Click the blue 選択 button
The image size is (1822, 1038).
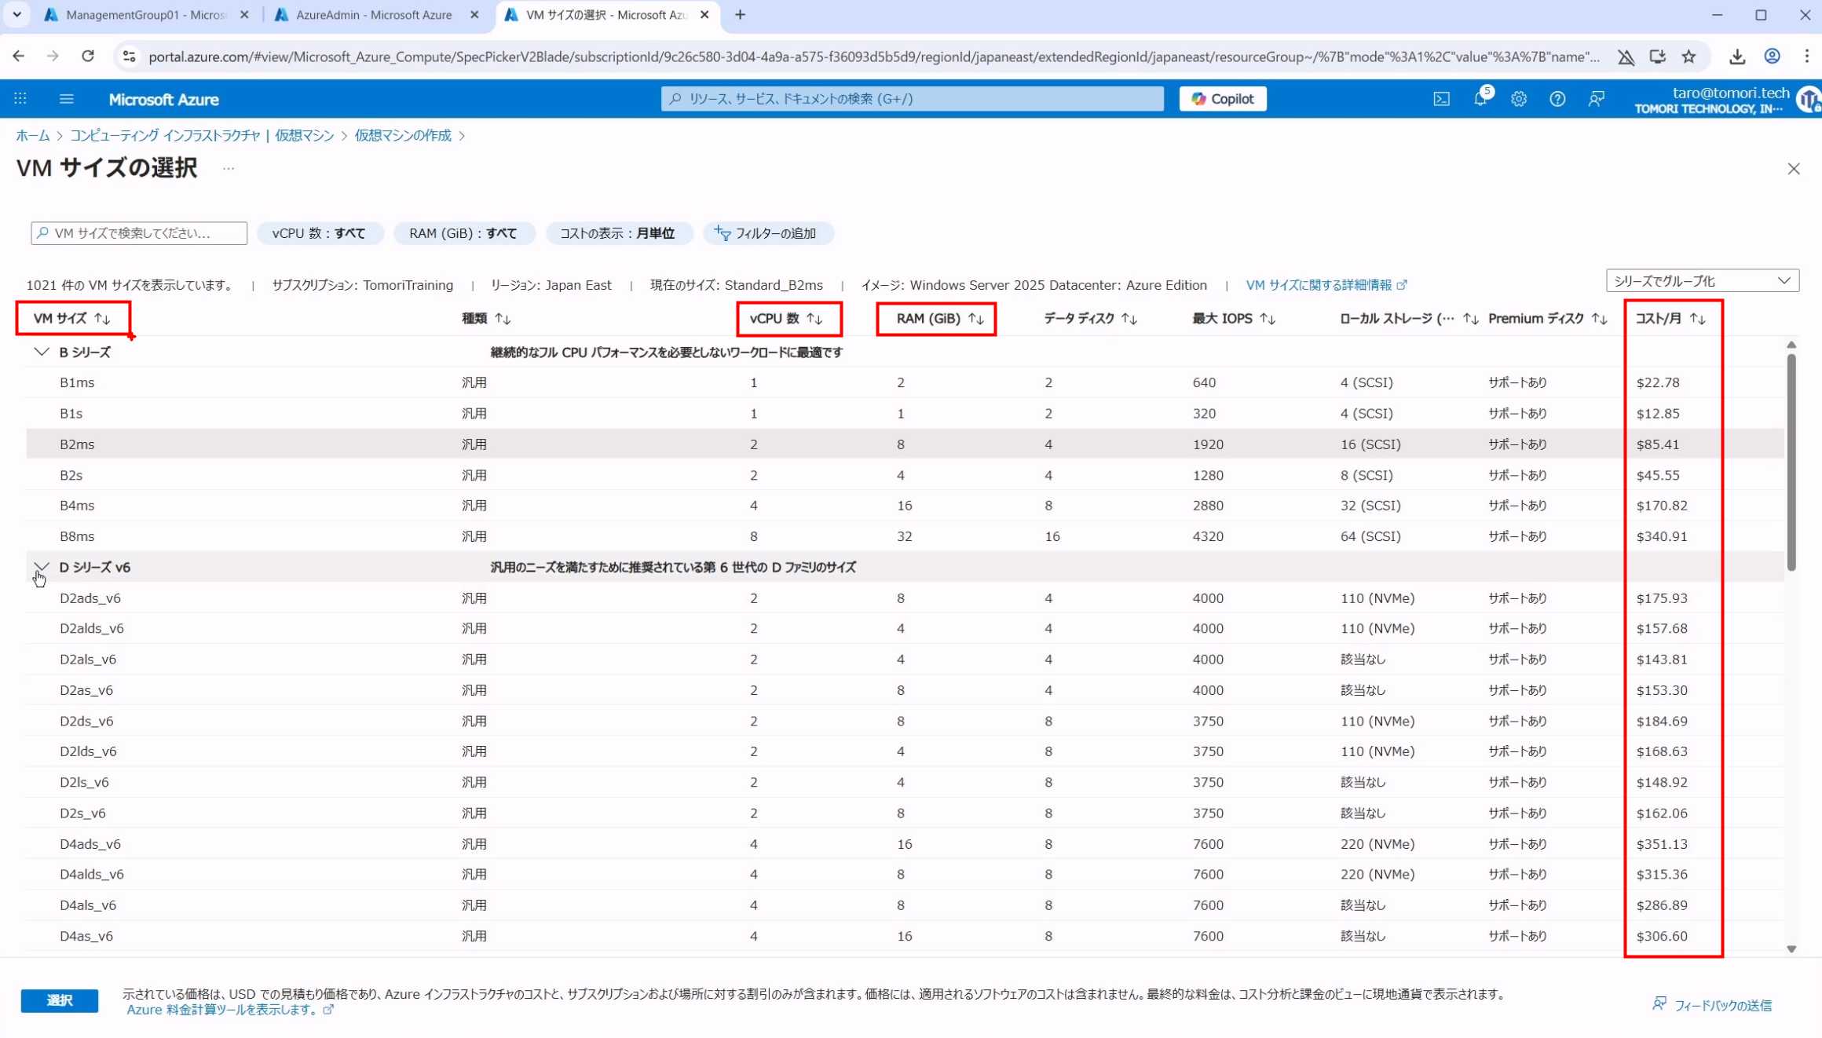click(x=60, y=1000)
